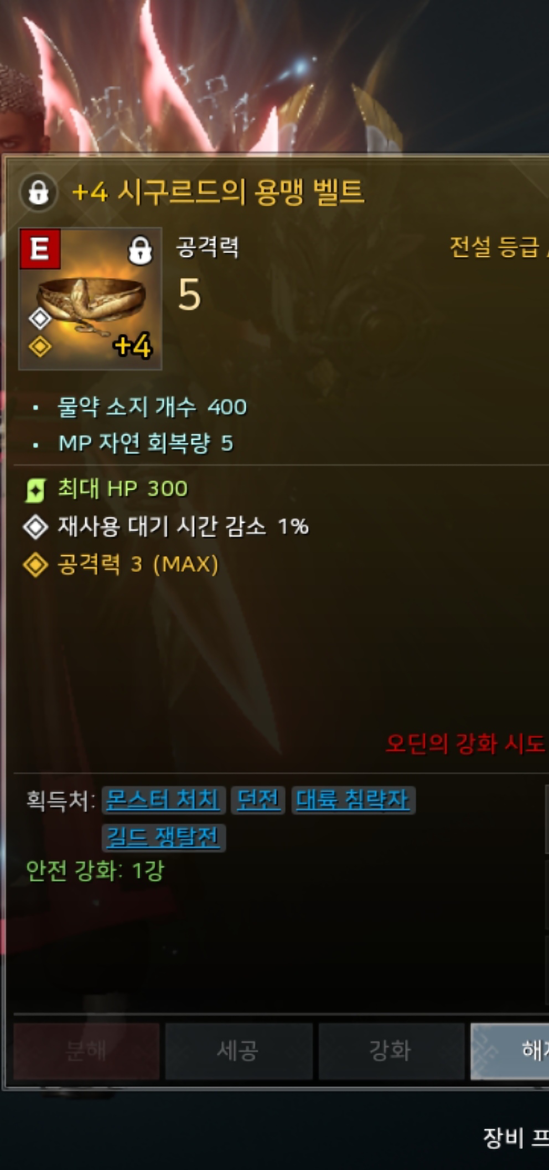Viewport: 549px width, 1170px height.
Task: Click white diamond slot icon on thumbnail
Action: (x=40, y=318)
